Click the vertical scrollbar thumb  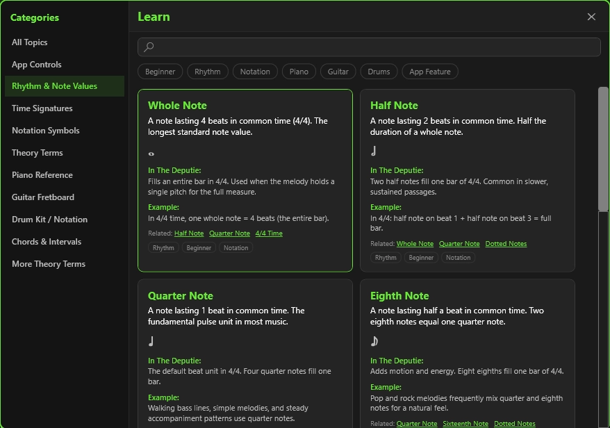point(603,149)
